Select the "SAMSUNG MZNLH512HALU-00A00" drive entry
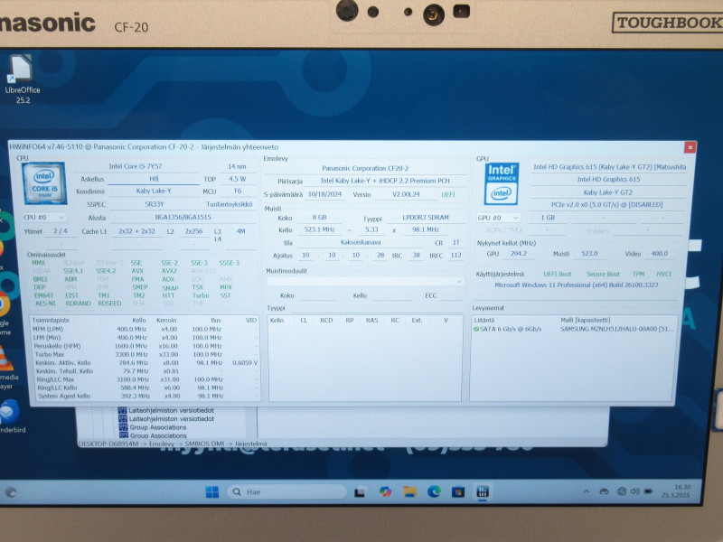The height and width of the screenshot is (542, 723). (x=617, y=329)
